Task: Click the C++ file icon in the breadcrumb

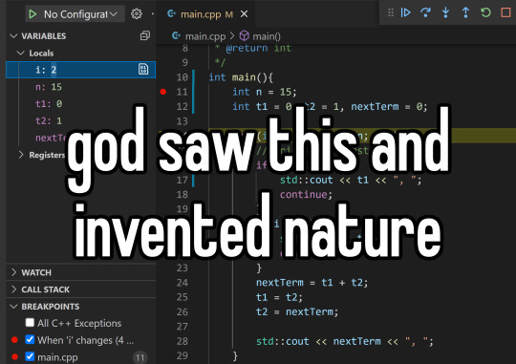Action: tap(177, 35)
